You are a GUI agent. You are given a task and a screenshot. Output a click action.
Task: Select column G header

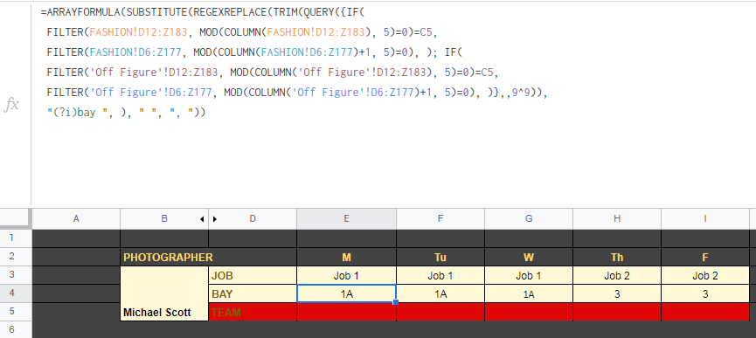pyautogui.click(x=529, y=219)
